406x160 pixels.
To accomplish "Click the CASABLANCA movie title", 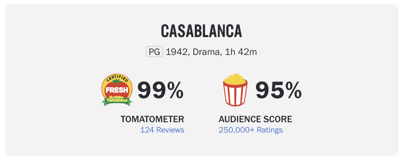I will click(x=201, y=31).
